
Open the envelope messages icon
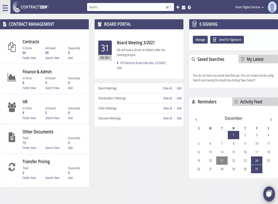[x=183, y=7]
